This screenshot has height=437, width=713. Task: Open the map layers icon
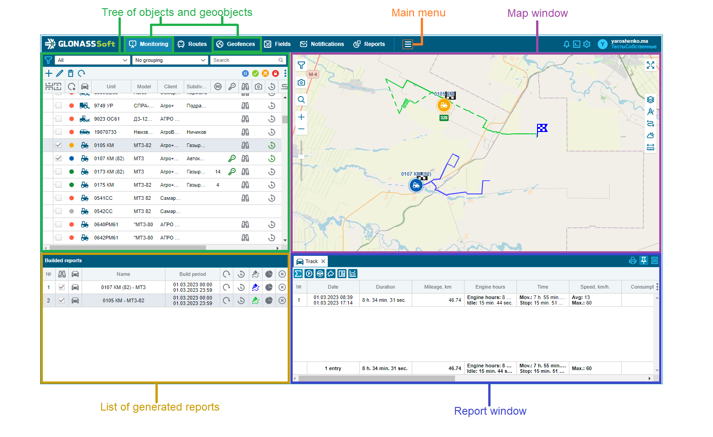(x=651, y=100)
